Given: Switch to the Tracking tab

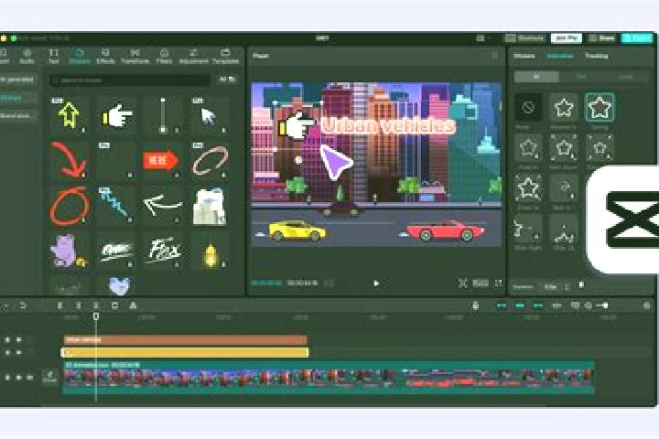Looking at the screenshot, I should 596,56.
